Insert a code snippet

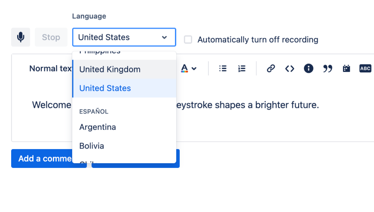290,69
